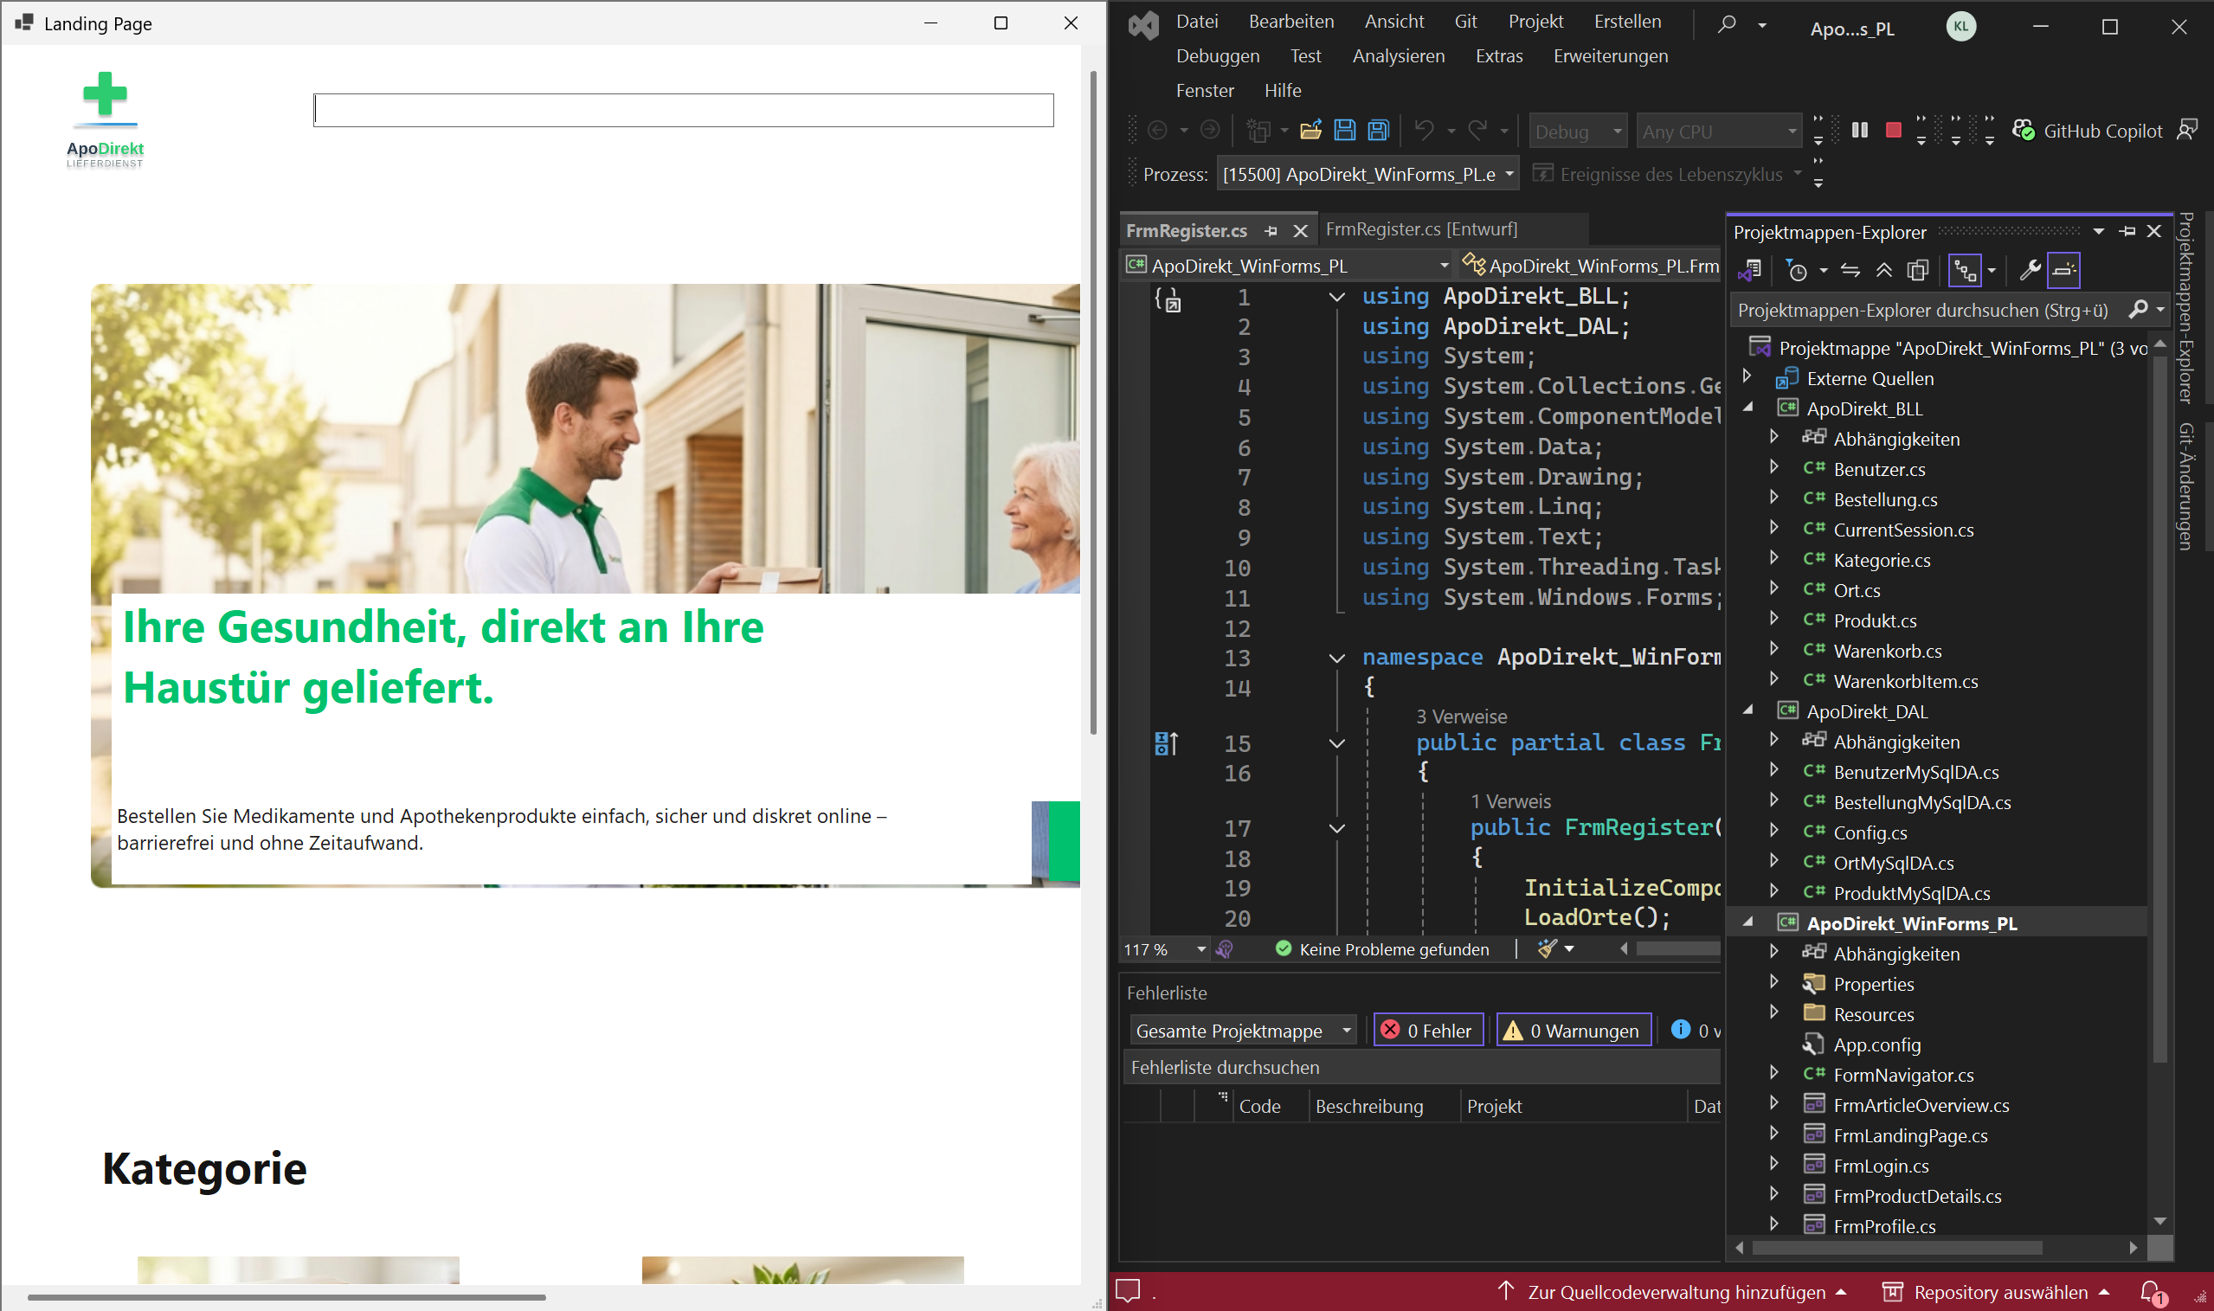Toggle the 0 Warnungen filter
The image size is (2214, 1311).
coord(1574,1030)
